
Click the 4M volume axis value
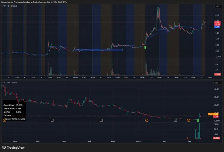click(217, 64)
